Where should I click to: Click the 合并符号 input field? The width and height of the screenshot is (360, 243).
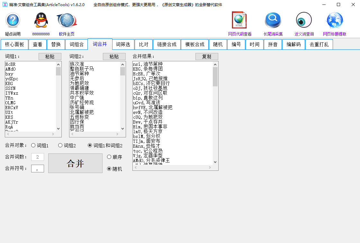[37, 168]
